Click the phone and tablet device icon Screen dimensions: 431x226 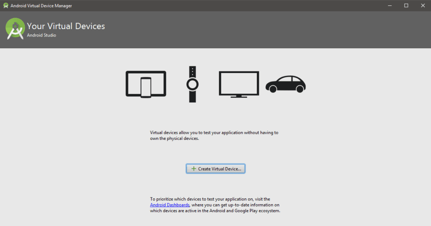[146, 84]
